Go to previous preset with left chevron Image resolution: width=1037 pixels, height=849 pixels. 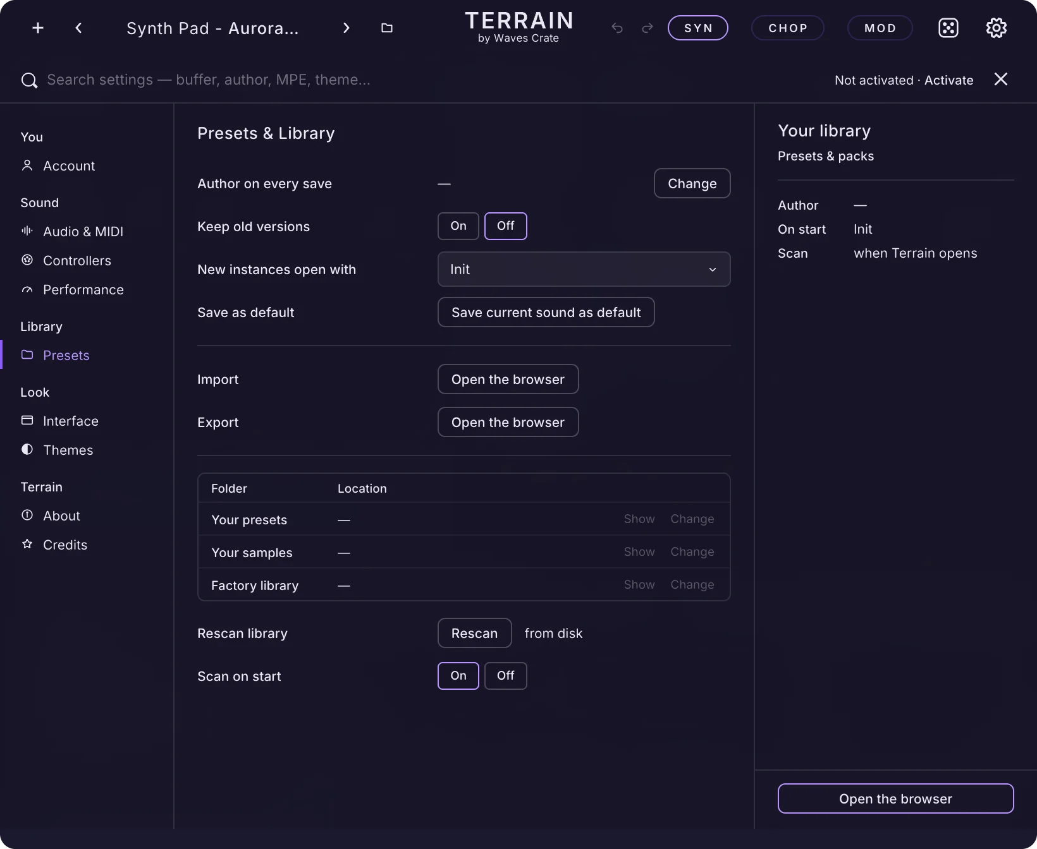point(78,28)
